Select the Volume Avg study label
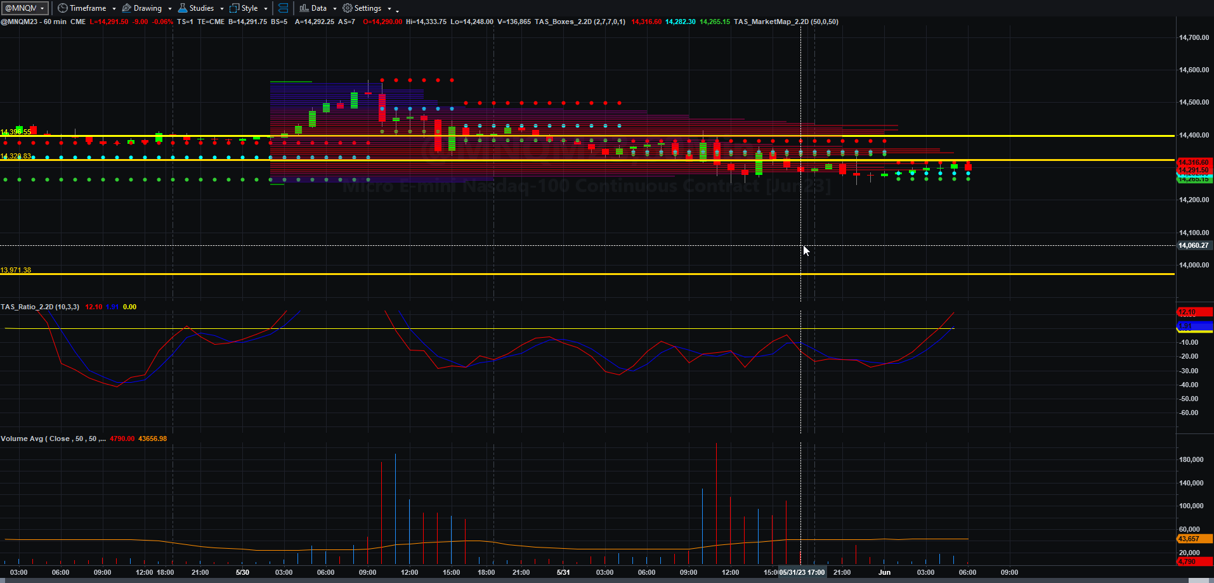 (53, 439)
